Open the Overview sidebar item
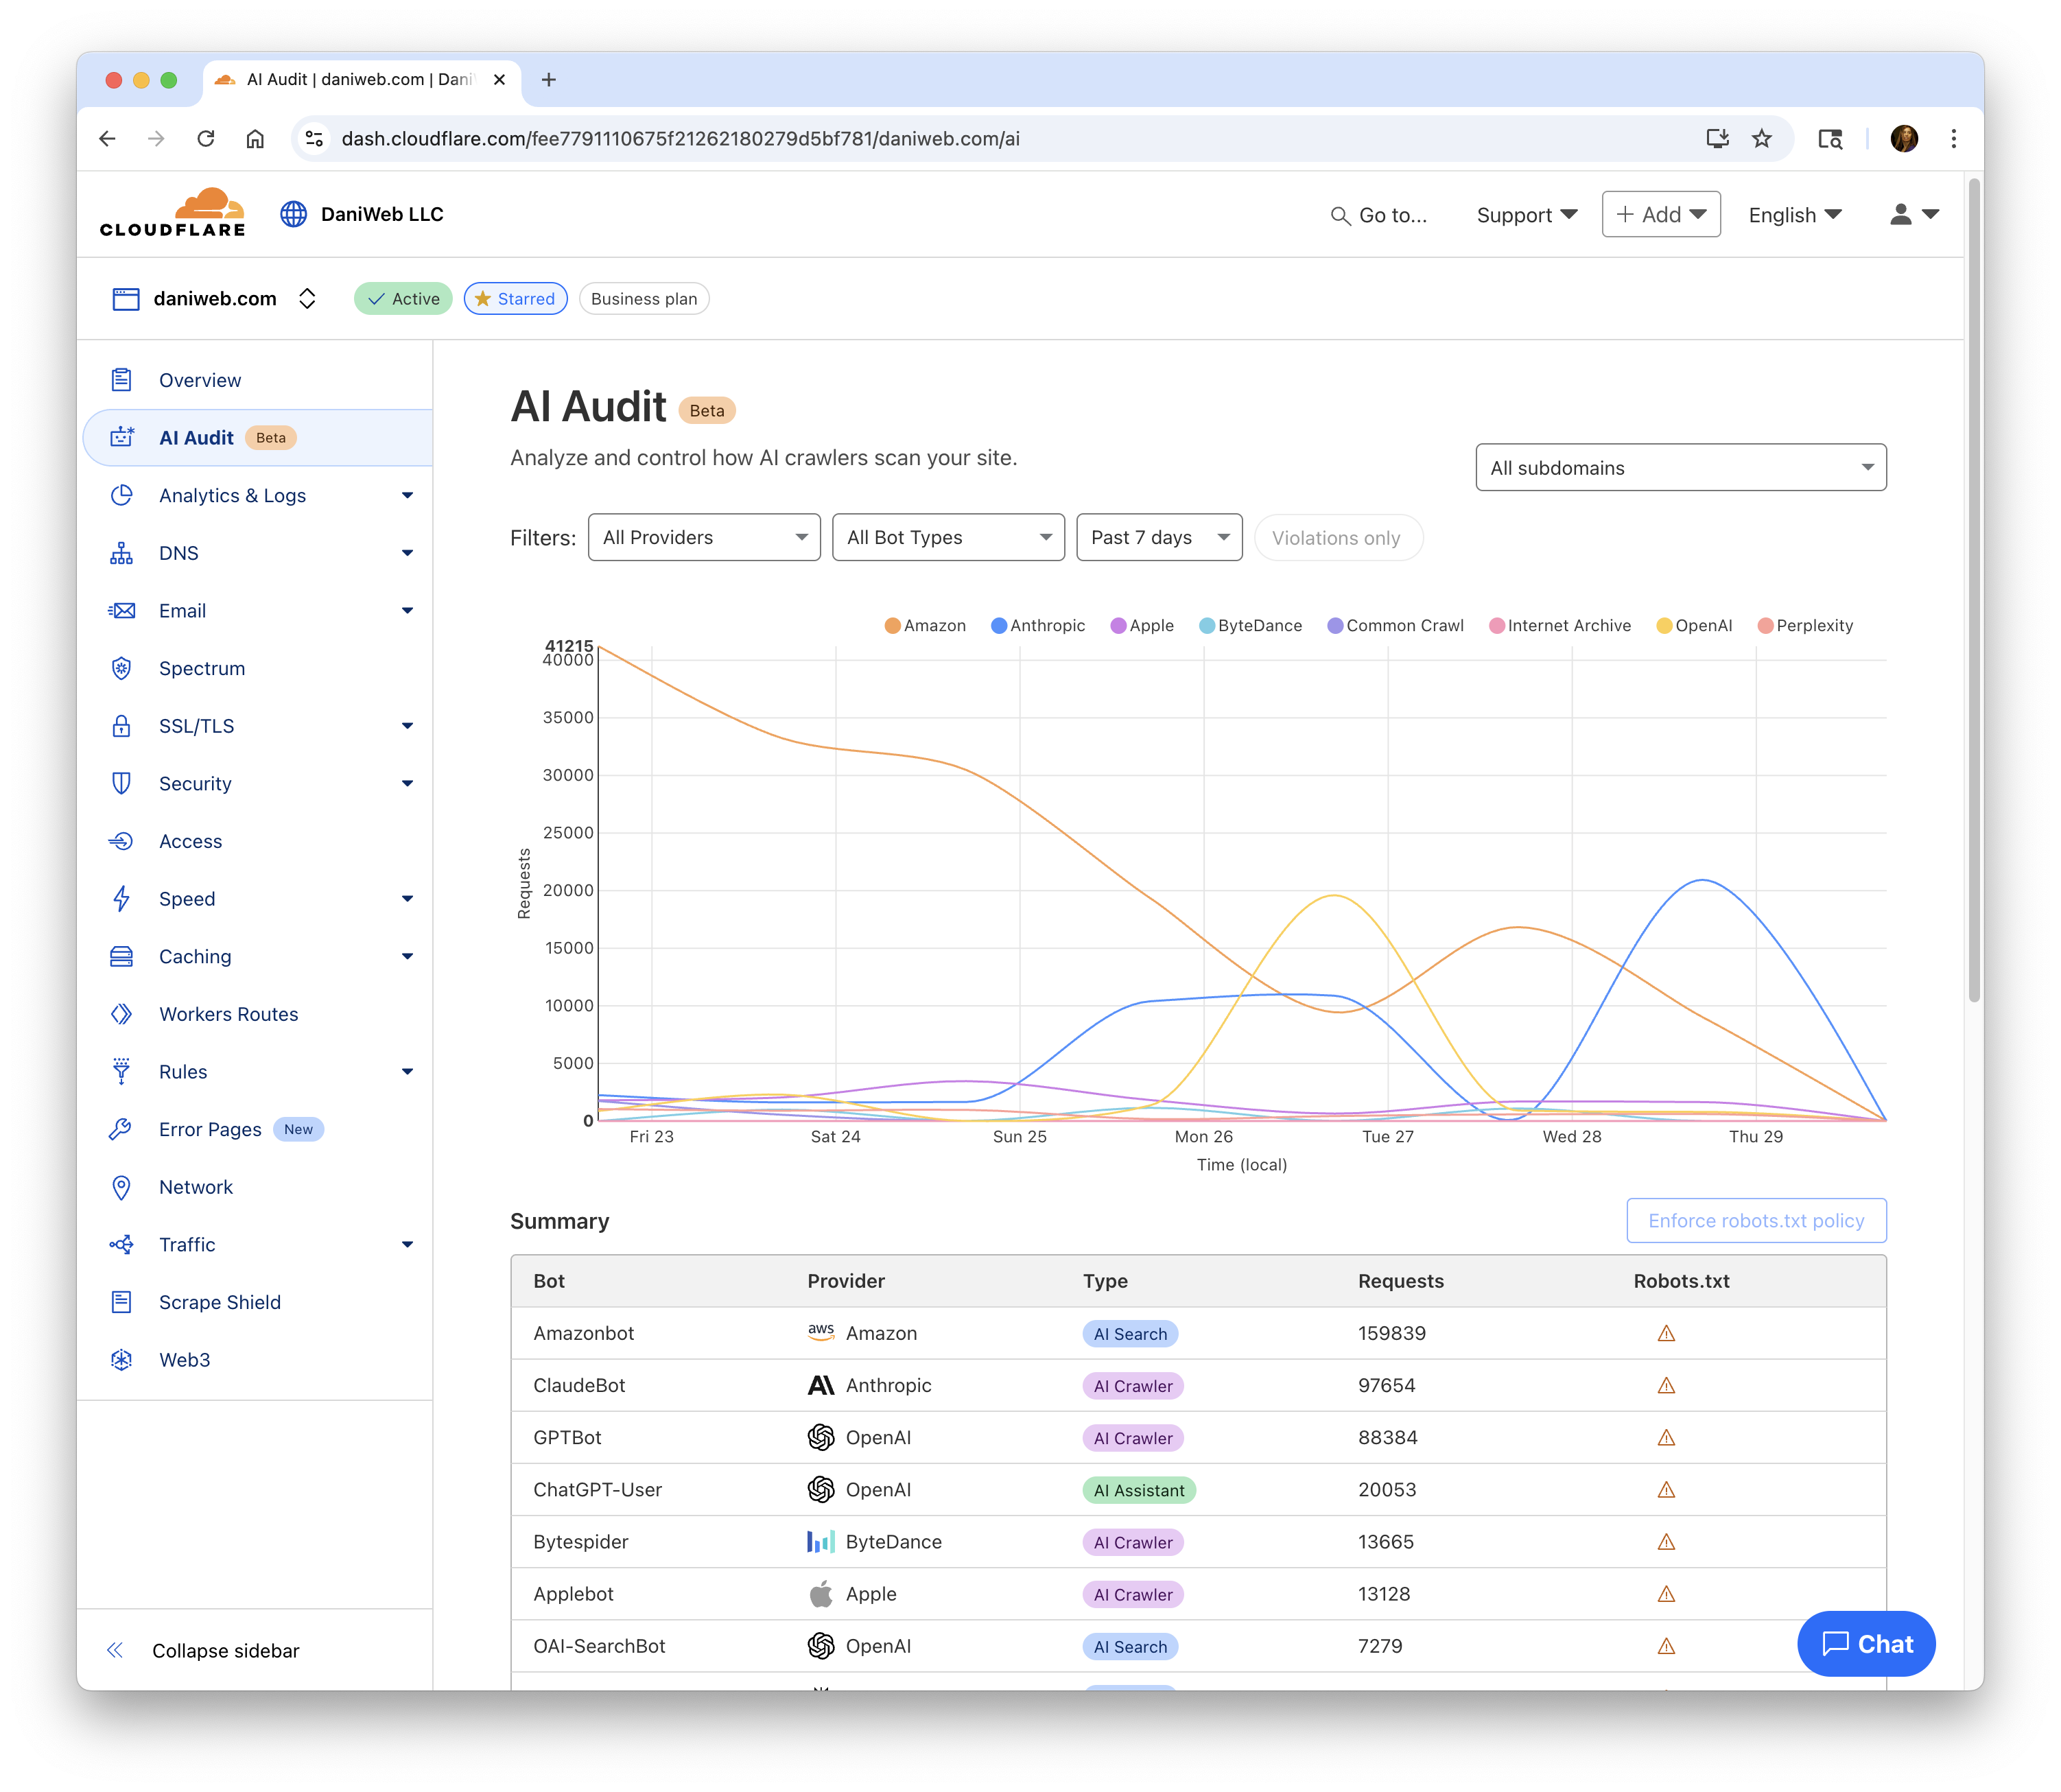2061x1792 pixels. 199,380
